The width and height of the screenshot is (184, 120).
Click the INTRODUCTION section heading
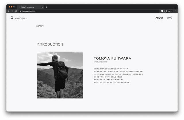click(50, 44)
